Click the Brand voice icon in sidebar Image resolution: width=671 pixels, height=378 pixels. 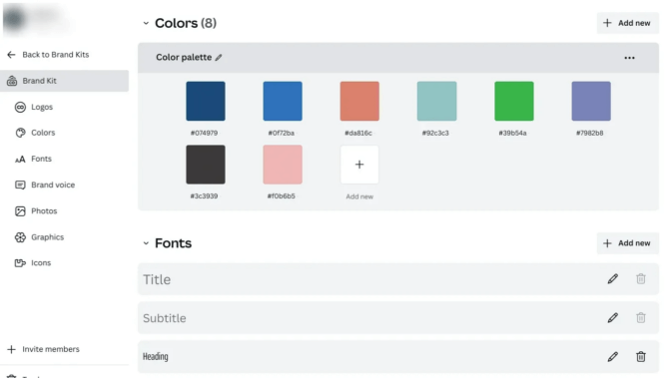coord(20,185)
